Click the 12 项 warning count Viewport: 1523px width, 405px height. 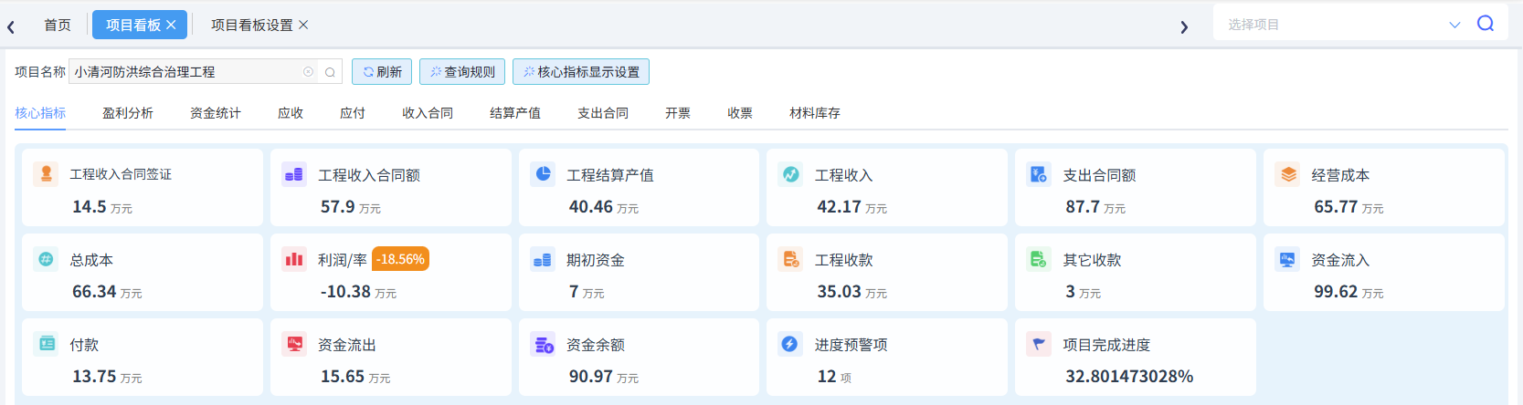point(834,377)
